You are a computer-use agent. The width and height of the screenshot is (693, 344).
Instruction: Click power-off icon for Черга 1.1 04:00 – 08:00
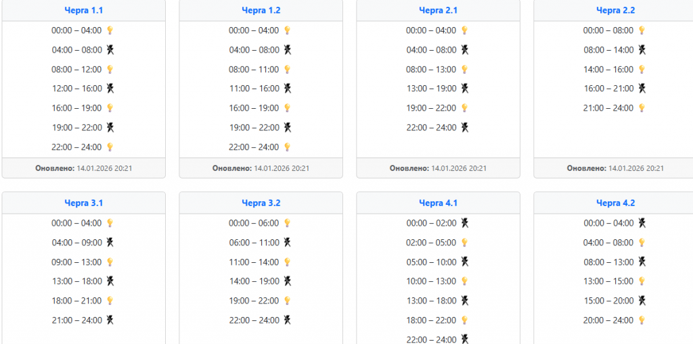point(110,50)
